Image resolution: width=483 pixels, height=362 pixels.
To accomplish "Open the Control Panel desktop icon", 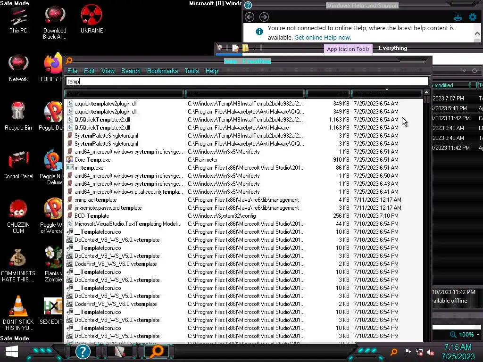I will point(18,165).
